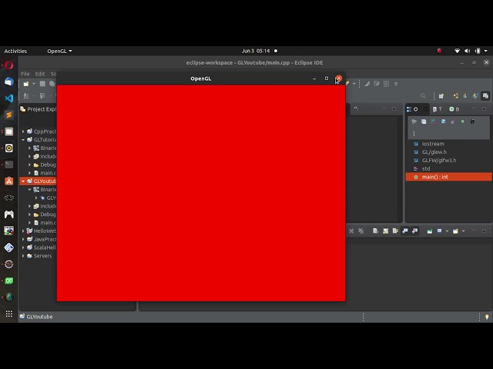Open the New wizard dropdown arrow
The image size is (493, 369).
[x=34, y=84]
